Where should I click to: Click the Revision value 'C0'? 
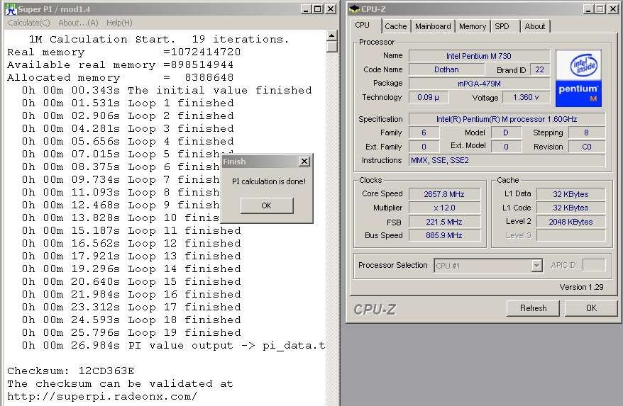tap(587, 147)
